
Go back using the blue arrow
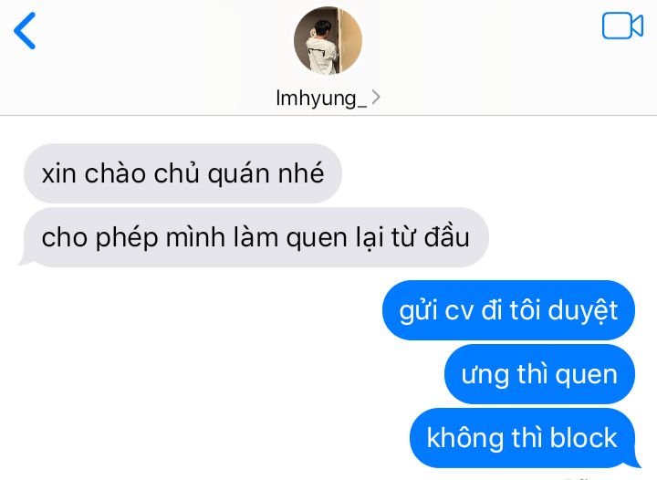[x=25, y=31]
